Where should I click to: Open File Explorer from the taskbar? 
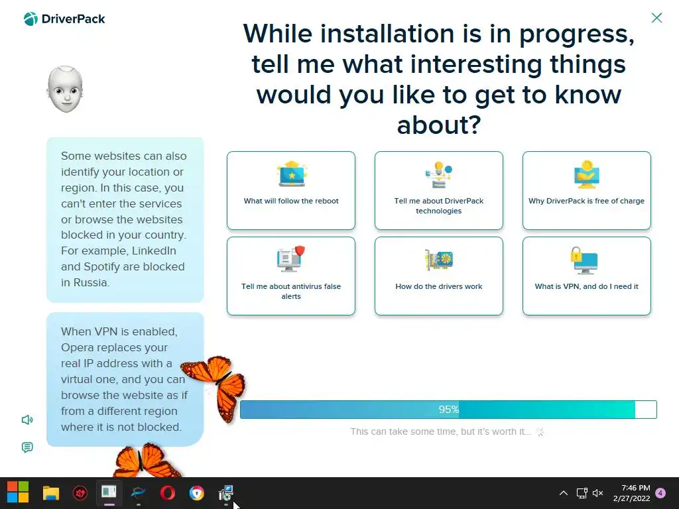click(50, 493)
